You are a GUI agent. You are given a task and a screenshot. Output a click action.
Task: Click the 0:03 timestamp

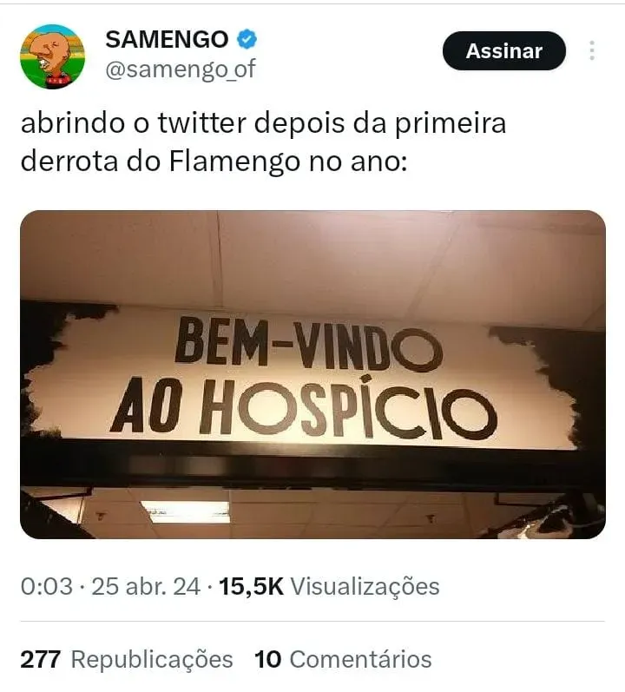pos(46,587)
